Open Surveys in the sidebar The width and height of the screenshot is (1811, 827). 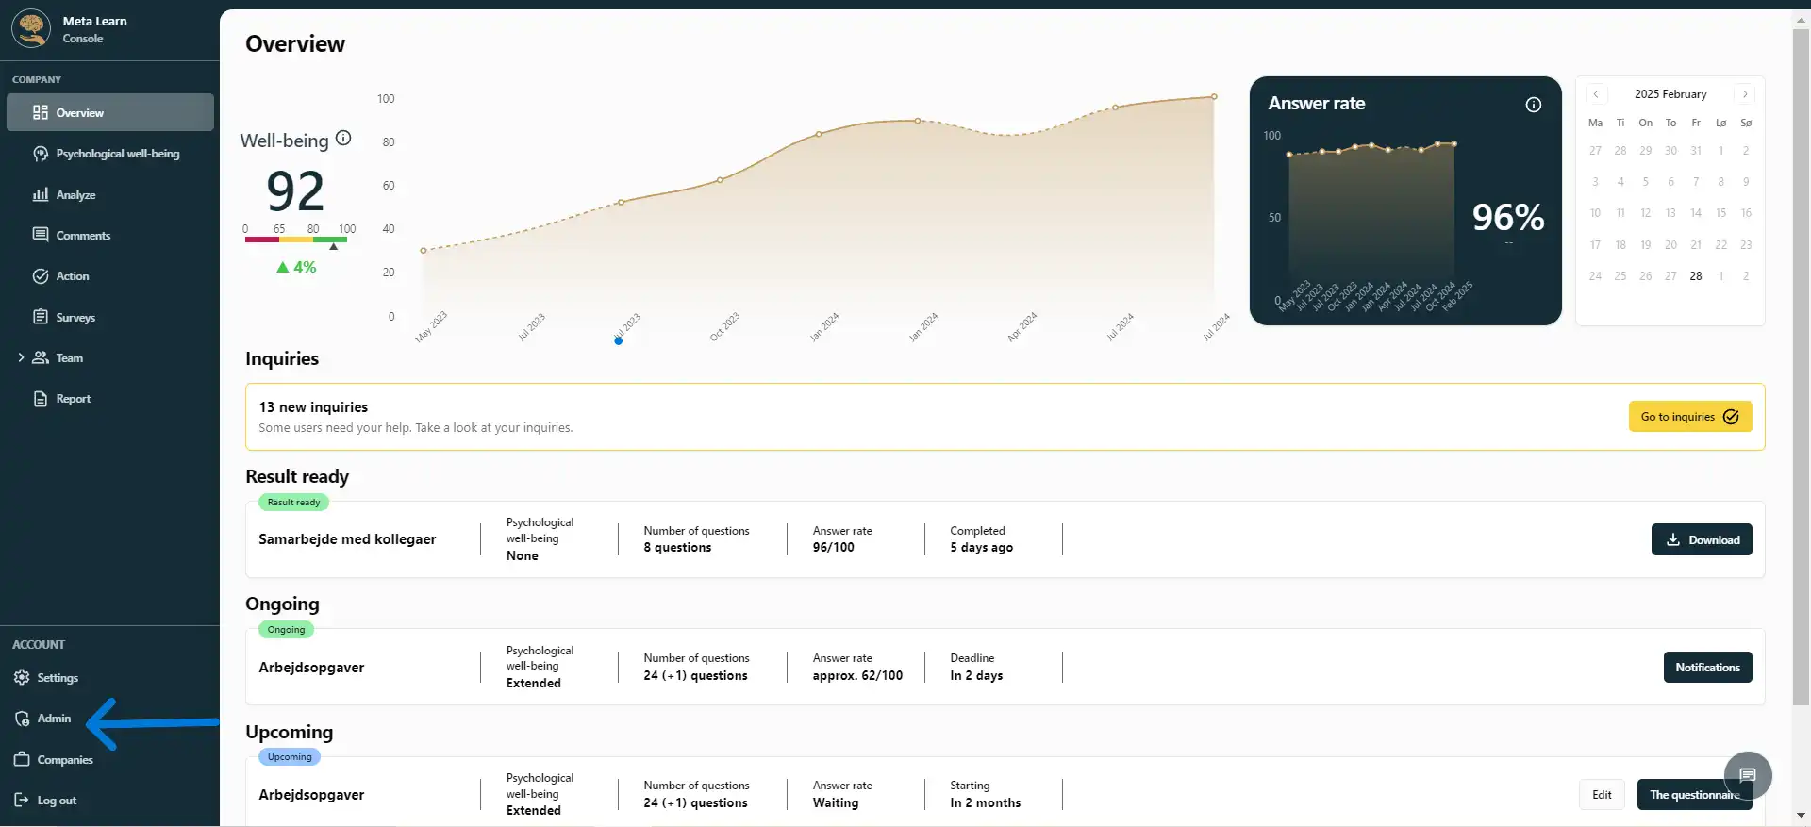coord(75,318)
